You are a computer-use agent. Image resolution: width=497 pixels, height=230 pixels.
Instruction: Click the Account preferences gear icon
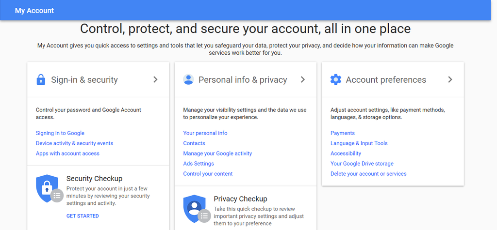click(336, 79)
